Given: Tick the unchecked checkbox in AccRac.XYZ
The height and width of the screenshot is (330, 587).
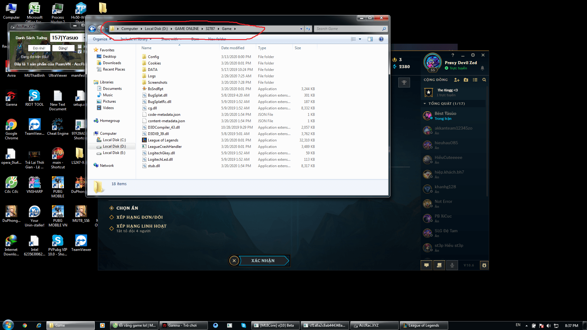Looking at the screenshot, I should coord(80,47).
